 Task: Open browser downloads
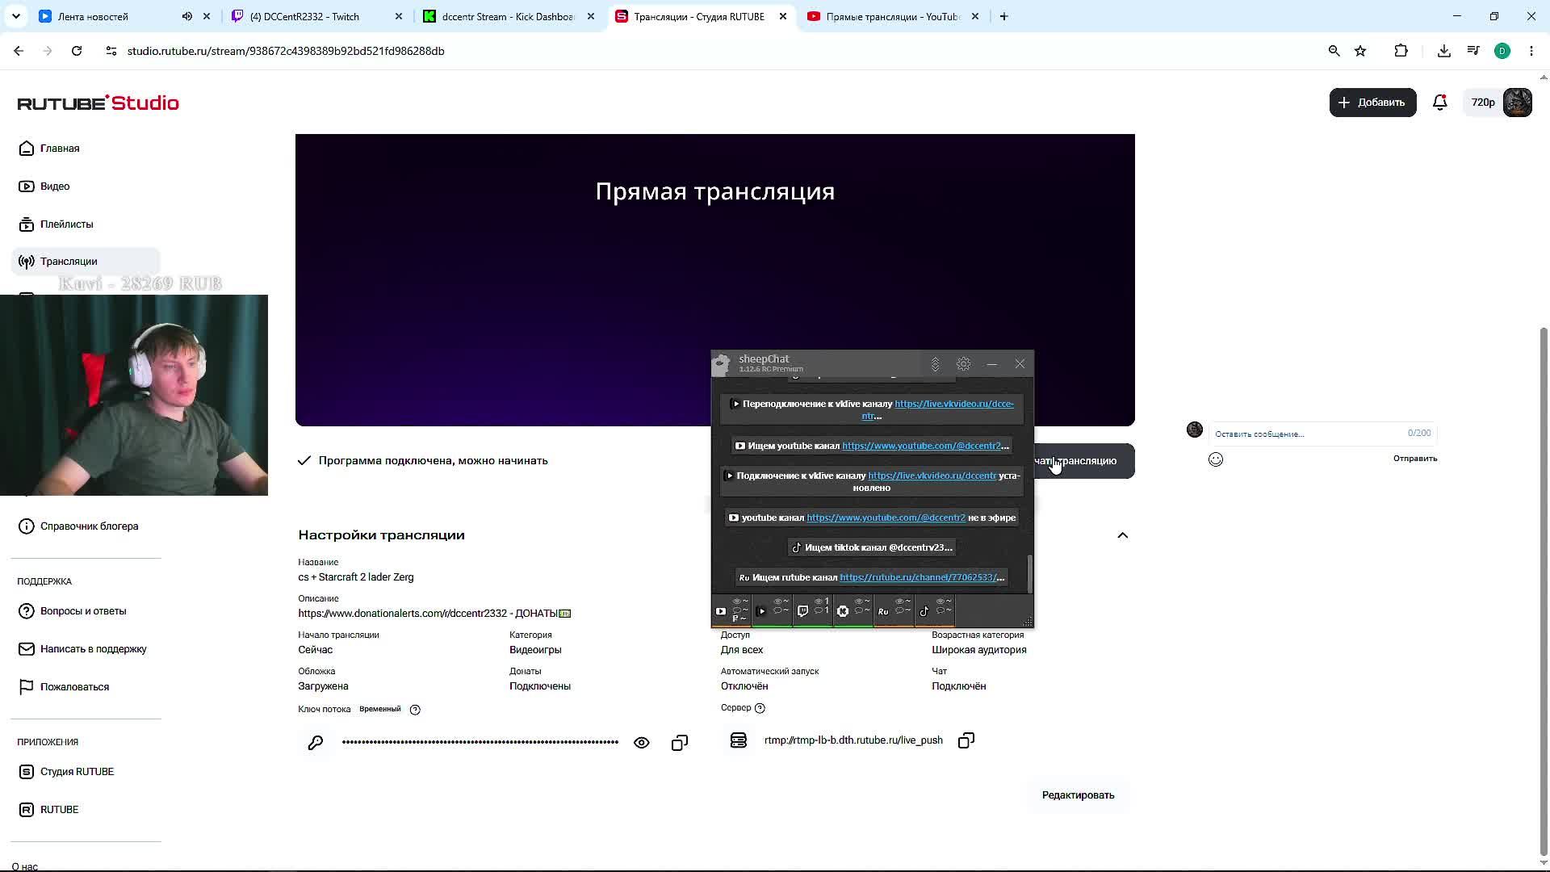(x=1444, y=51)
